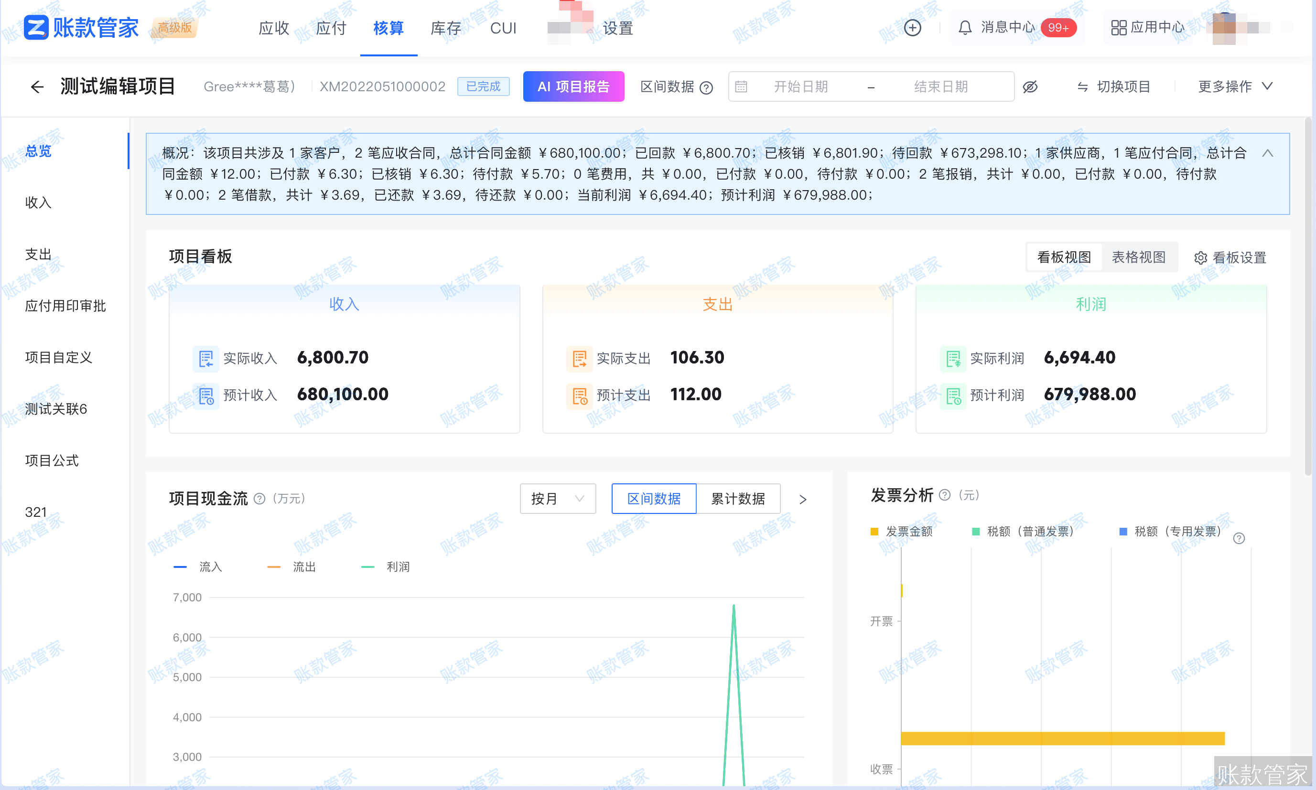Expand the 更多操作 dropdown
The image size is (1316, 790).
pos(1233,86)
